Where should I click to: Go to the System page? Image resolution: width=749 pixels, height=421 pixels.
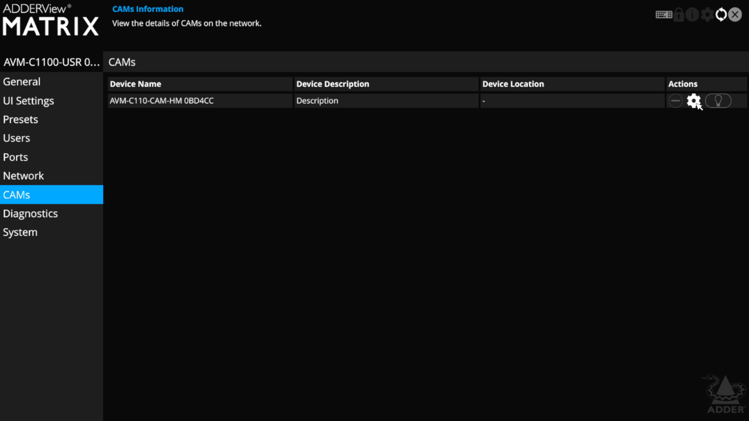[52, 232]
